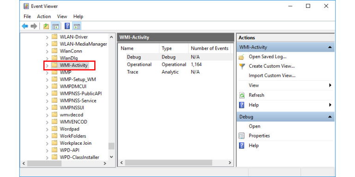Screen dimensions: 355x177
Task: Sort by Type column header
Action: 174,48
